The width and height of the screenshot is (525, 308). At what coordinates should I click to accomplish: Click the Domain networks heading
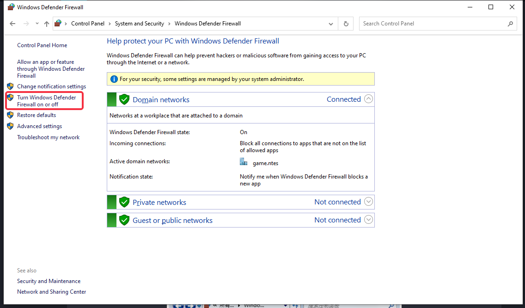point(161,99)
